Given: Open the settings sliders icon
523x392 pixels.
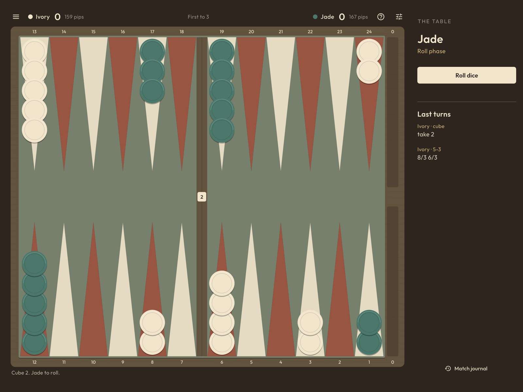Looking at the screenshot, I should coord(399,17).
